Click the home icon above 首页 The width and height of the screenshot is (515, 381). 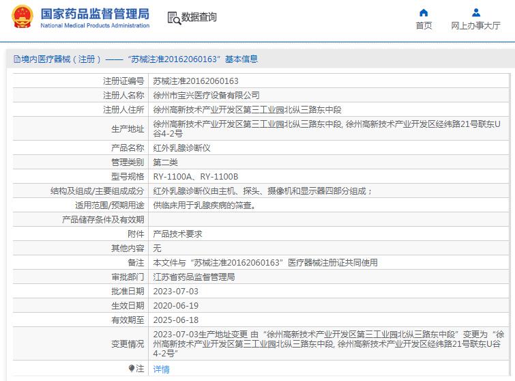[424, 12]
